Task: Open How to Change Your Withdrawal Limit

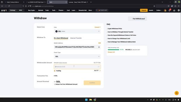Action: pos(119,39)
